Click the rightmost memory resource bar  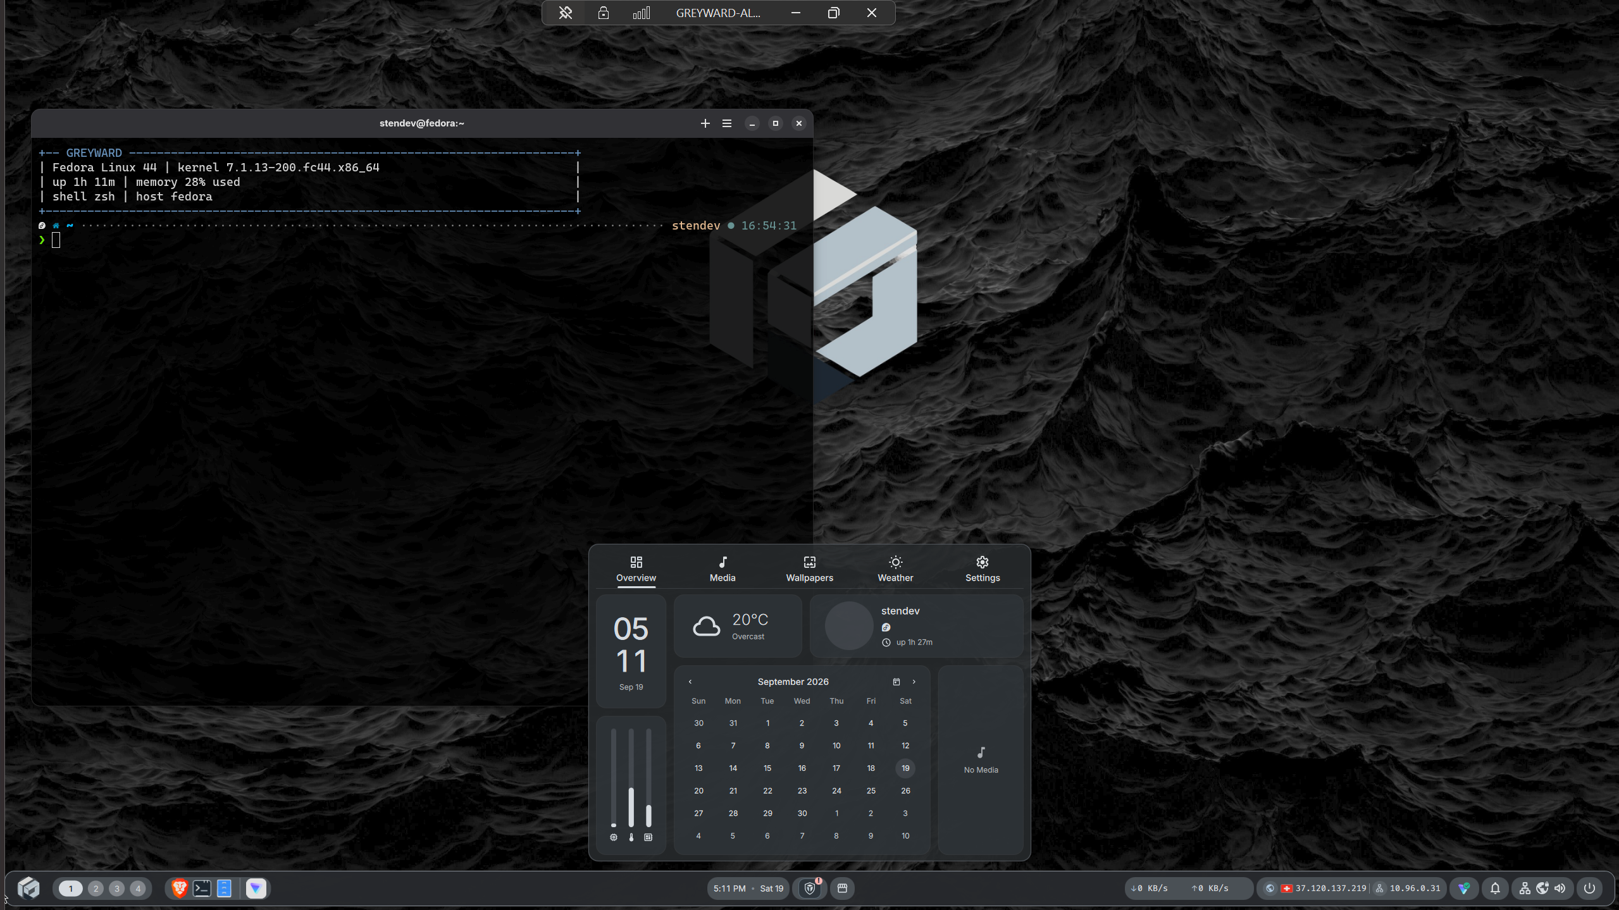click(x=648, y=778)
